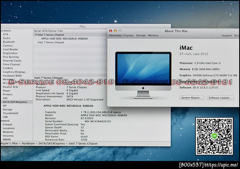This screenshot has width=240, height=169.
Task: Select Parallel SCSI in the sidebar
Action: pos(10,87)
